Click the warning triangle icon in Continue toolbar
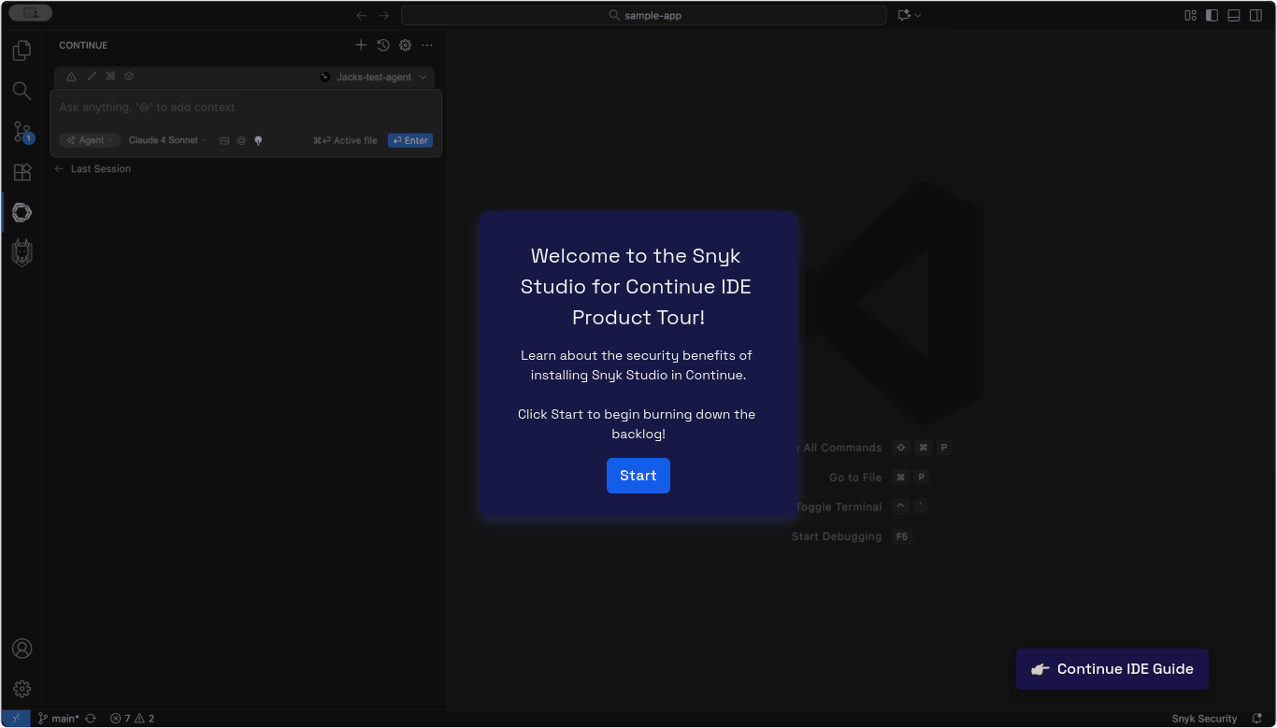 pos(71,77)
